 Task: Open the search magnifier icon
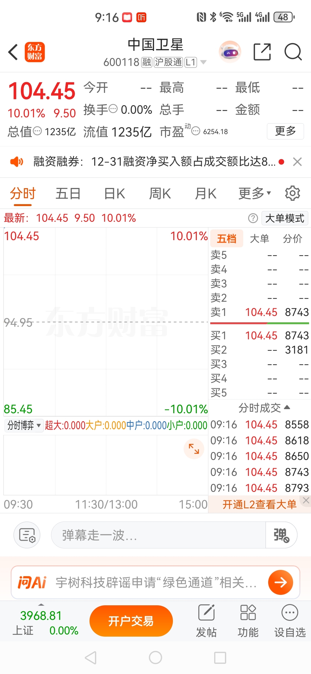(293, 52)
